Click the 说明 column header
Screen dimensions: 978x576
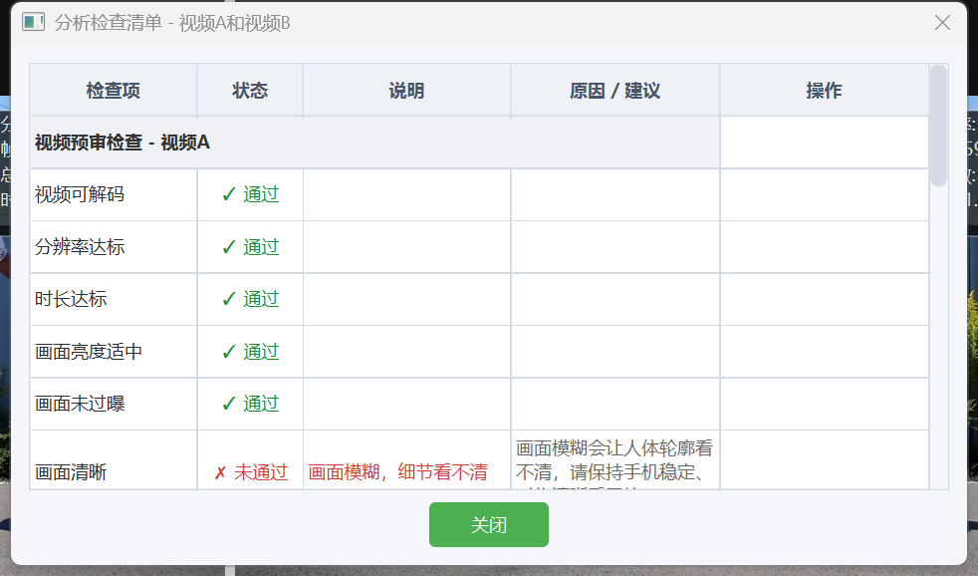click(406, 91)
